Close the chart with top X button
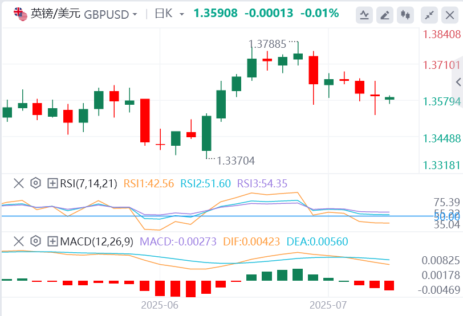This screenshot has height=316, width=463. [450, 15]
